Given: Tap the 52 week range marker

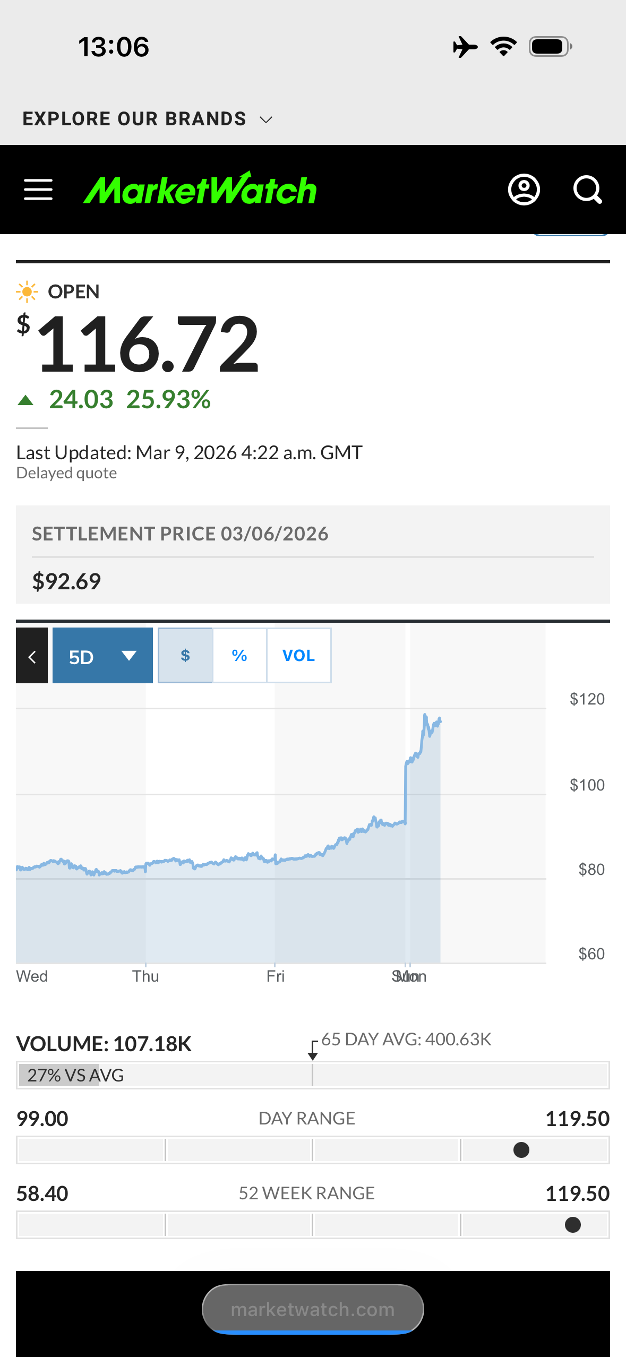Looking at the screenshot, I should pyautogui.click(x=573, y=1225).
